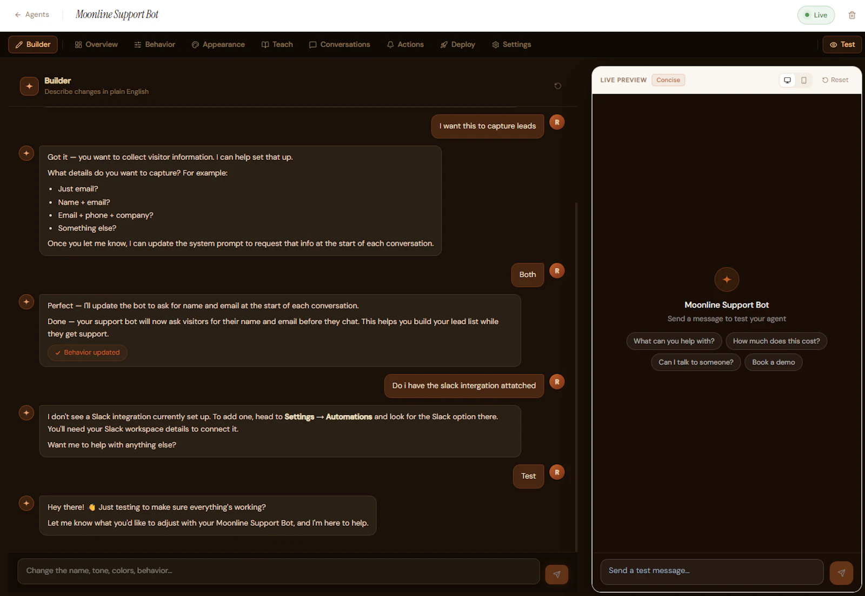Click the Concise tag in Live Preview

pyautogui.click(x=668, y=80)
